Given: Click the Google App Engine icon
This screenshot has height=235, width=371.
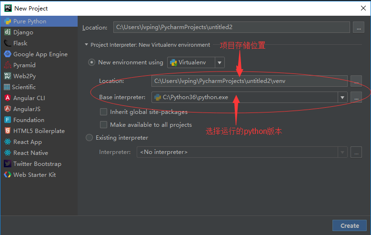Looking at the screenshot, I should [8, 54].
